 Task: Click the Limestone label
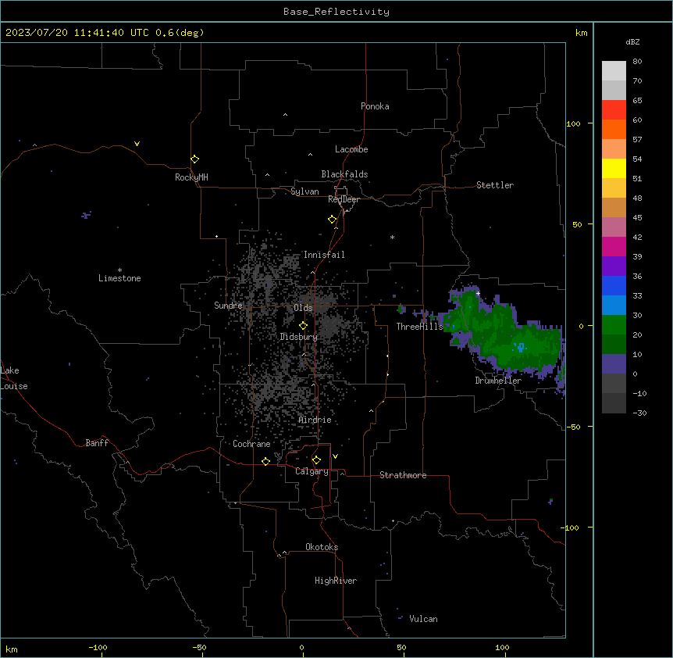(x=119, y=278)
